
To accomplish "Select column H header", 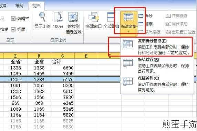I will pyautogui.click(x=86, y=56).
